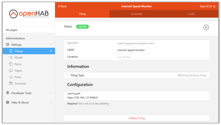Expand the Developer Tools section
This screenshot has width=221, height=125.
(x=51, y=93)
